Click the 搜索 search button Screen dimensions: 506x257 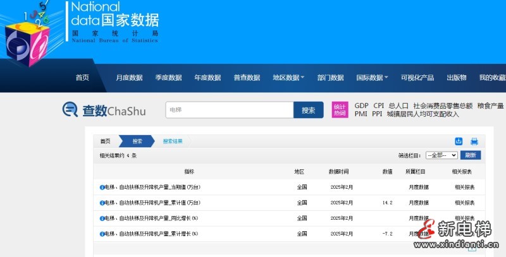coord(309,110)
